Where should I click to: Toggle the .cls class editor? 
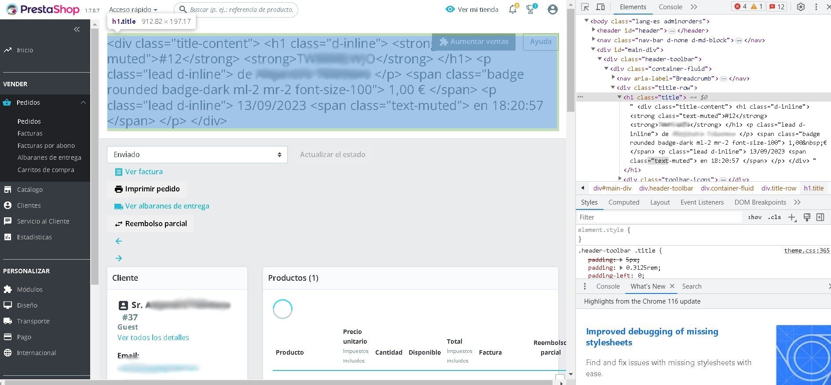coord(774,217)
